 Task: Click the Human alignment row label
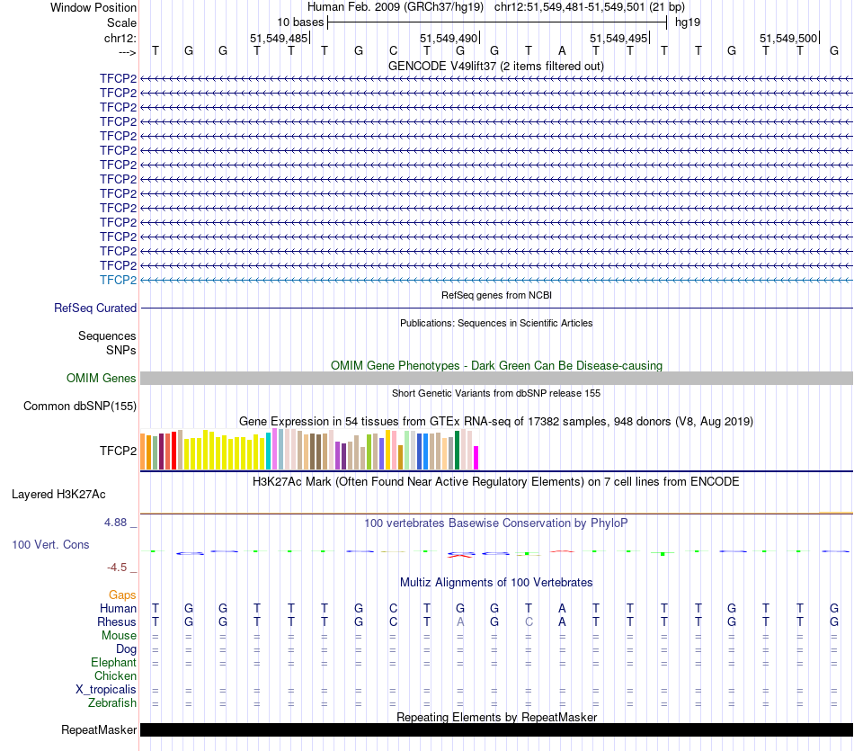pos(118,608)
